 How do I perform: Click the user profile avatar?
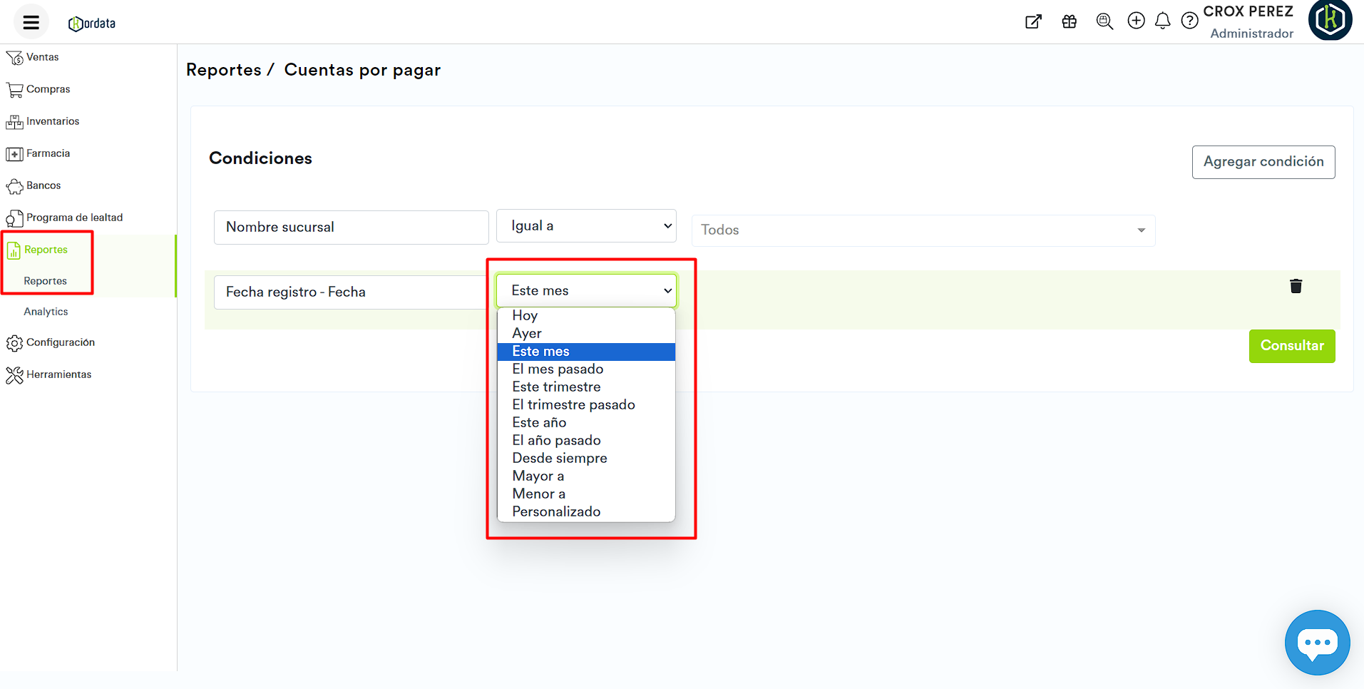(x=1330, y=20)
